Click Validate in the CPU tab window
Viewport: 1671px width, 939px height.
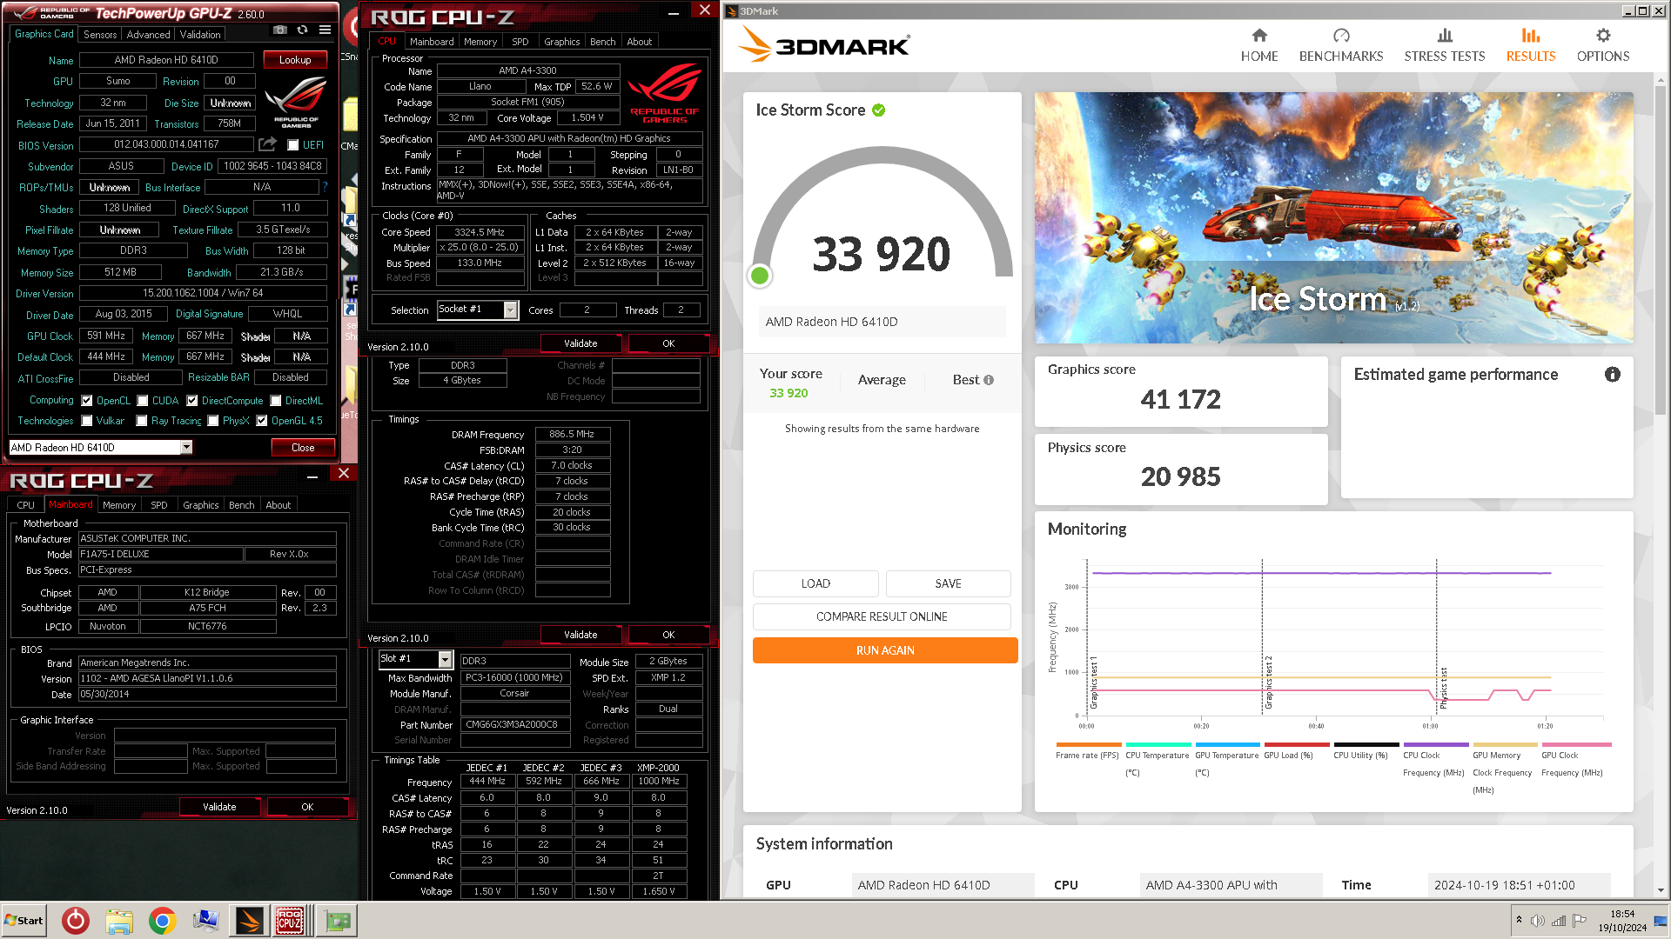pyautogui.click(x=580, y=343)
